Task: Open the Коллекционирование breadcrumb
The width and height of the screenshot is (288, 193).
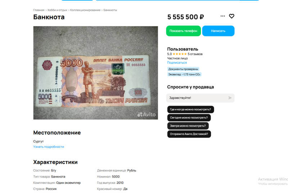Action: (x=85, y=10)
